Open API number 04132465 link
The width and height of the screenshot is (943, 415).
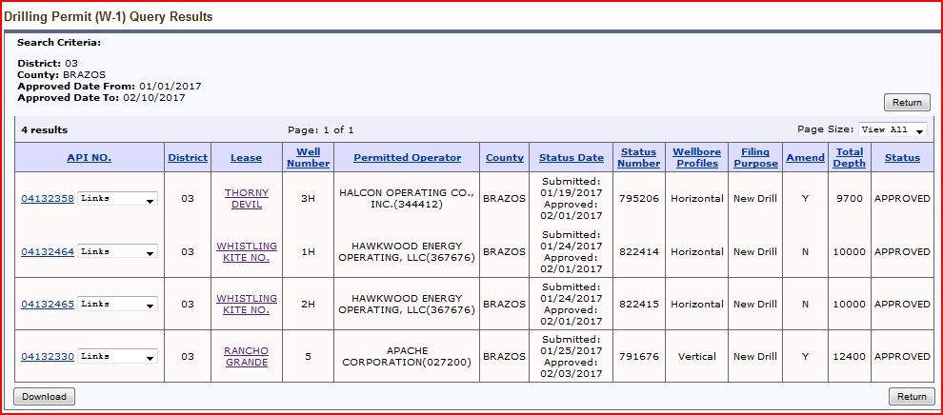pyautogui.click(x=48, y=304)
